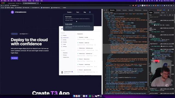This screenshot has height=98, width=175.
Task: Collapse the nav element node
Action: (107, 20)
